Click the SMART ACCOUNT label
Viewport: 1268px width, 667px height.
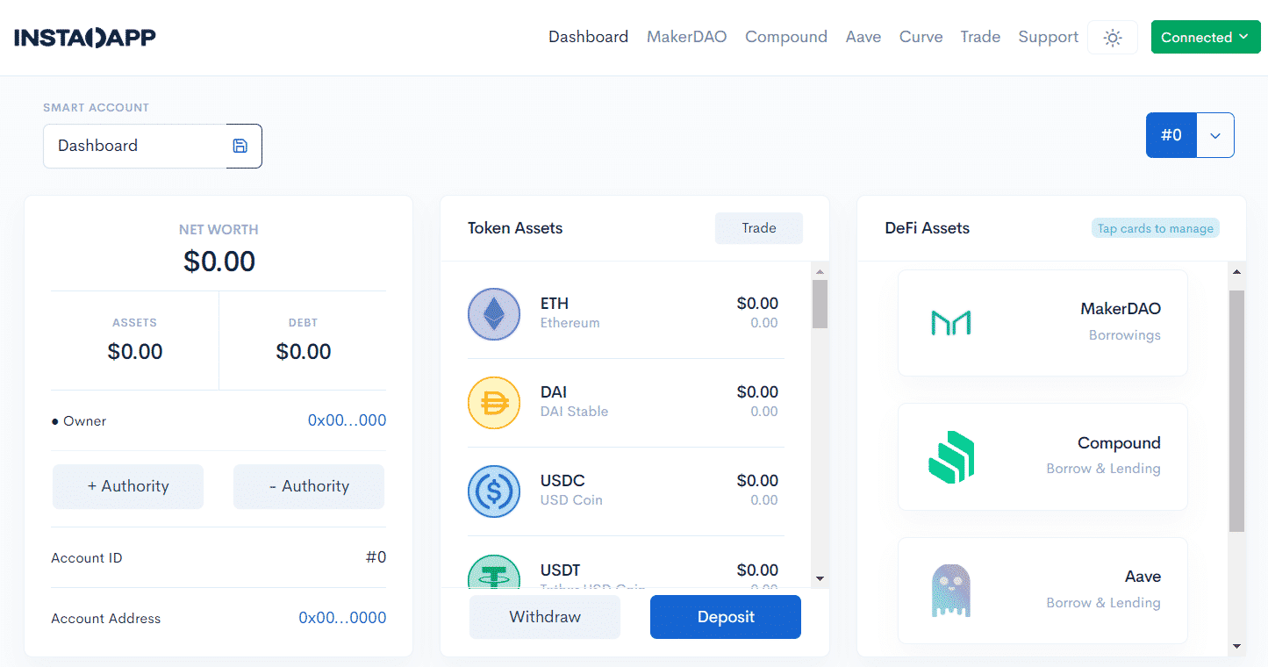coord(97,107)
